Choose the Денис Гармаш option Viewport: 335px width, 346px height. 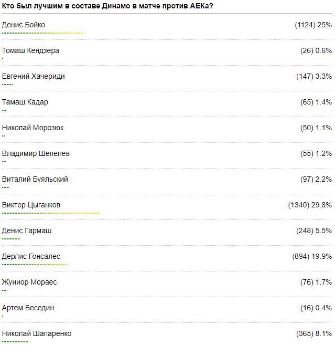point(27,230)
